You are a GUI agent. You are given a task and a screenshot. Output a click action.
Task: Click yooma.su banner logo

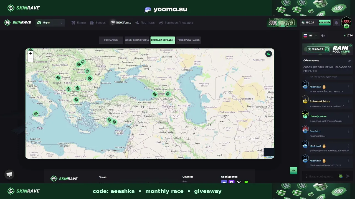(166, 9)
